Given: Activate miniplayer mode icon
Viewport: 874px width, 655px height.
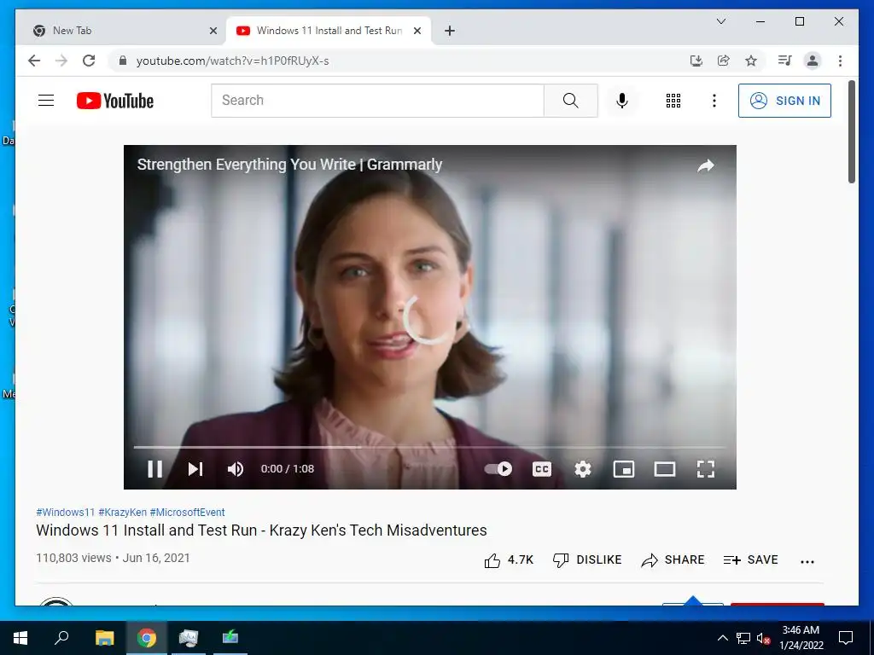Looking at the screenshot, I should (x=624, y=469).
